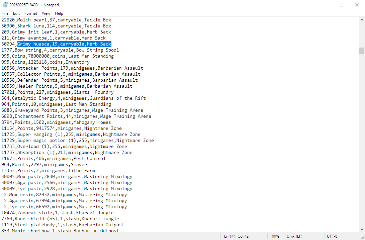Click the 'Absorption (1)' line

[67, 153]
